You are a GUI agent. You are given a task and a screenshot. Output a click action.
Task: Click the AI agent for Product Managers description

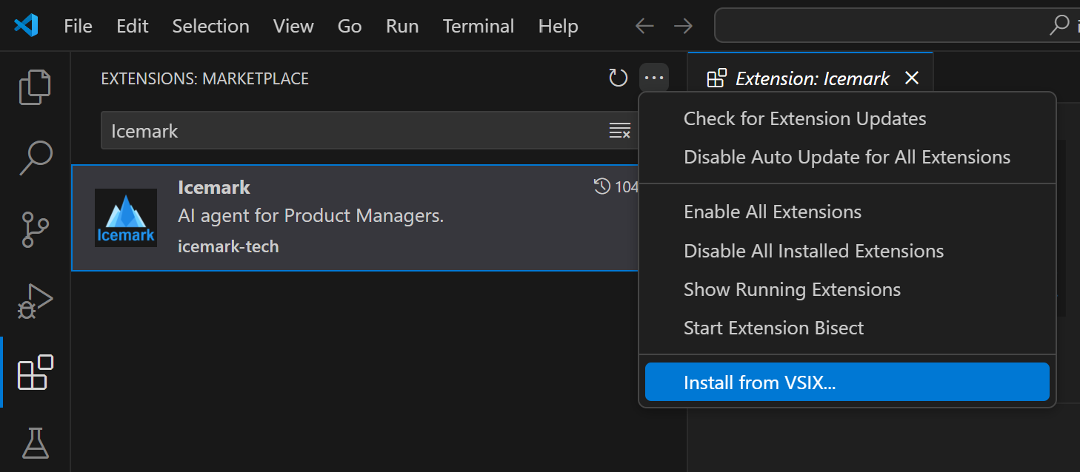(311, 216)
